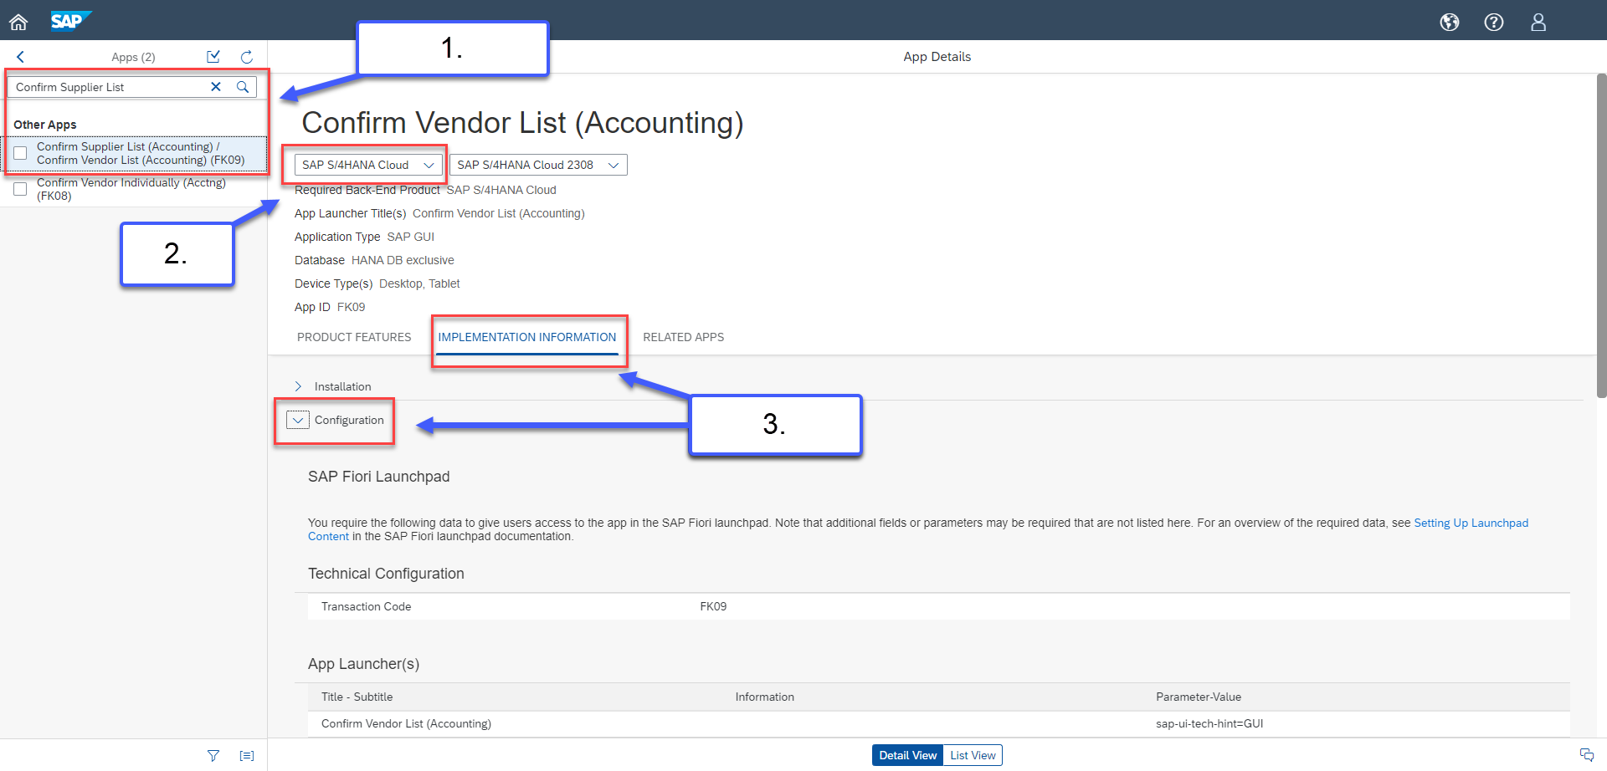Open the language globe settings
The height and width of the screenshot is (771, 1607).
(1450, 22)
